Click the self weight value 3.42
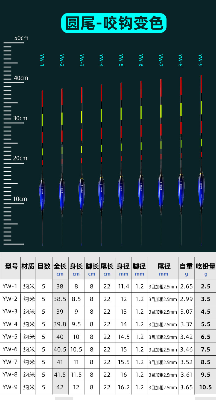Image resolution: width=216 pixels, height=400 pixels. tap(186, 337)
